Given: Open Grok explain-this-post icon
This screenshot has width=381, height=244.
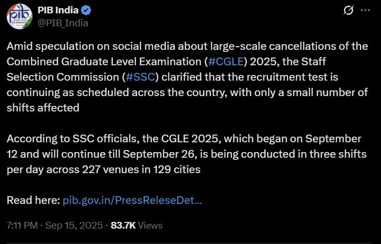Looking at the screenshot, I should [x=348, y=10].
